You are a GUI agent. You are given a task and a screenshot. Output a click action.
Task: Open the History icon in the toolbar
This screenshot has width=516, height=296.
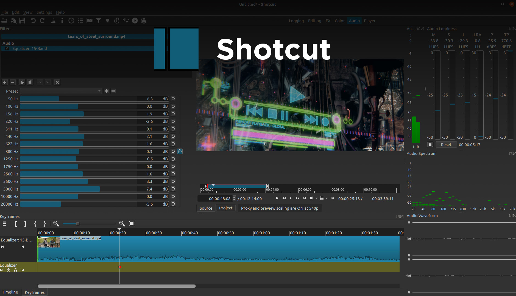[126, 21]
